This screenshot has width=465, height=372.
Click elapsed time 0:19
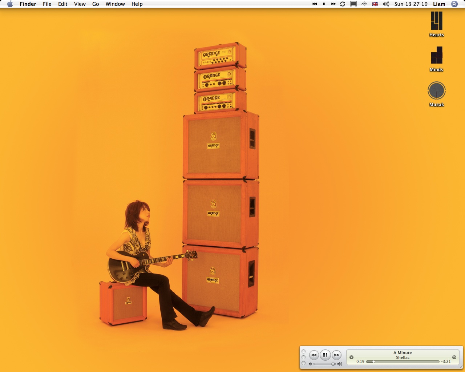[x=360, y=361]
